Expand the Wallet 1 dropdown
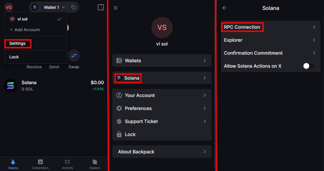Image resolution: width=324 pixels, height=171 pixels. click(54, 7)
